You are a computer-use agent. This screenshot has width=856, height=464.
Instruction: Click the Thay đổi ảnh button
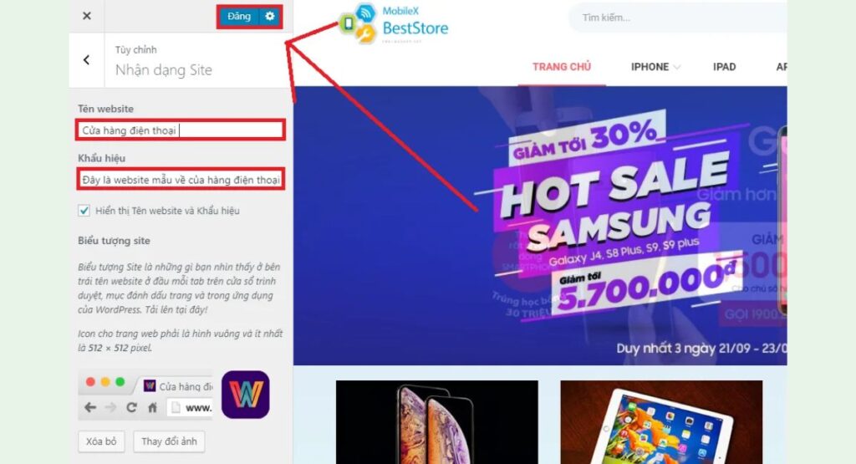tap(169, 441)
